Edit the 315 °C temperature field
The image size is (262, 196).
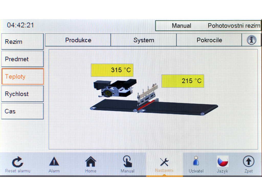point(112,70)
